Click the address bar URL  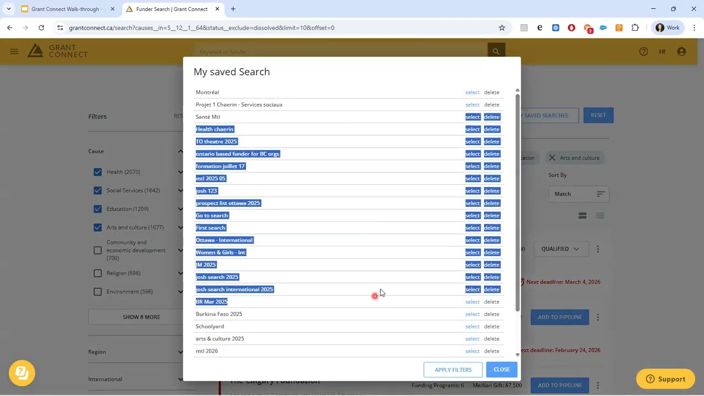(201, 28)
